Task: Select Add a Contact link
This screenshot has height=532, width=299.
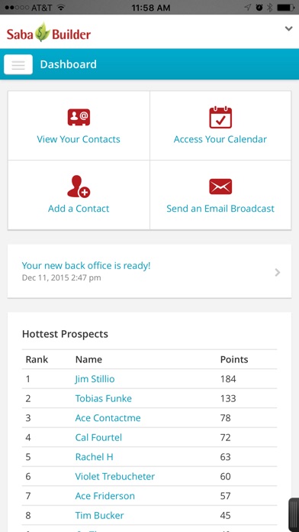Action: pos(79,209)
